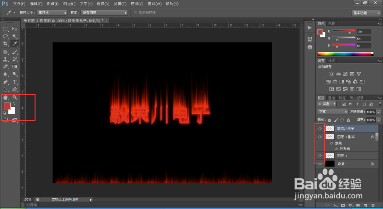This screenshot has height=209, width=383.
Task: Select the Hand tool
Action: pos(5,98)
